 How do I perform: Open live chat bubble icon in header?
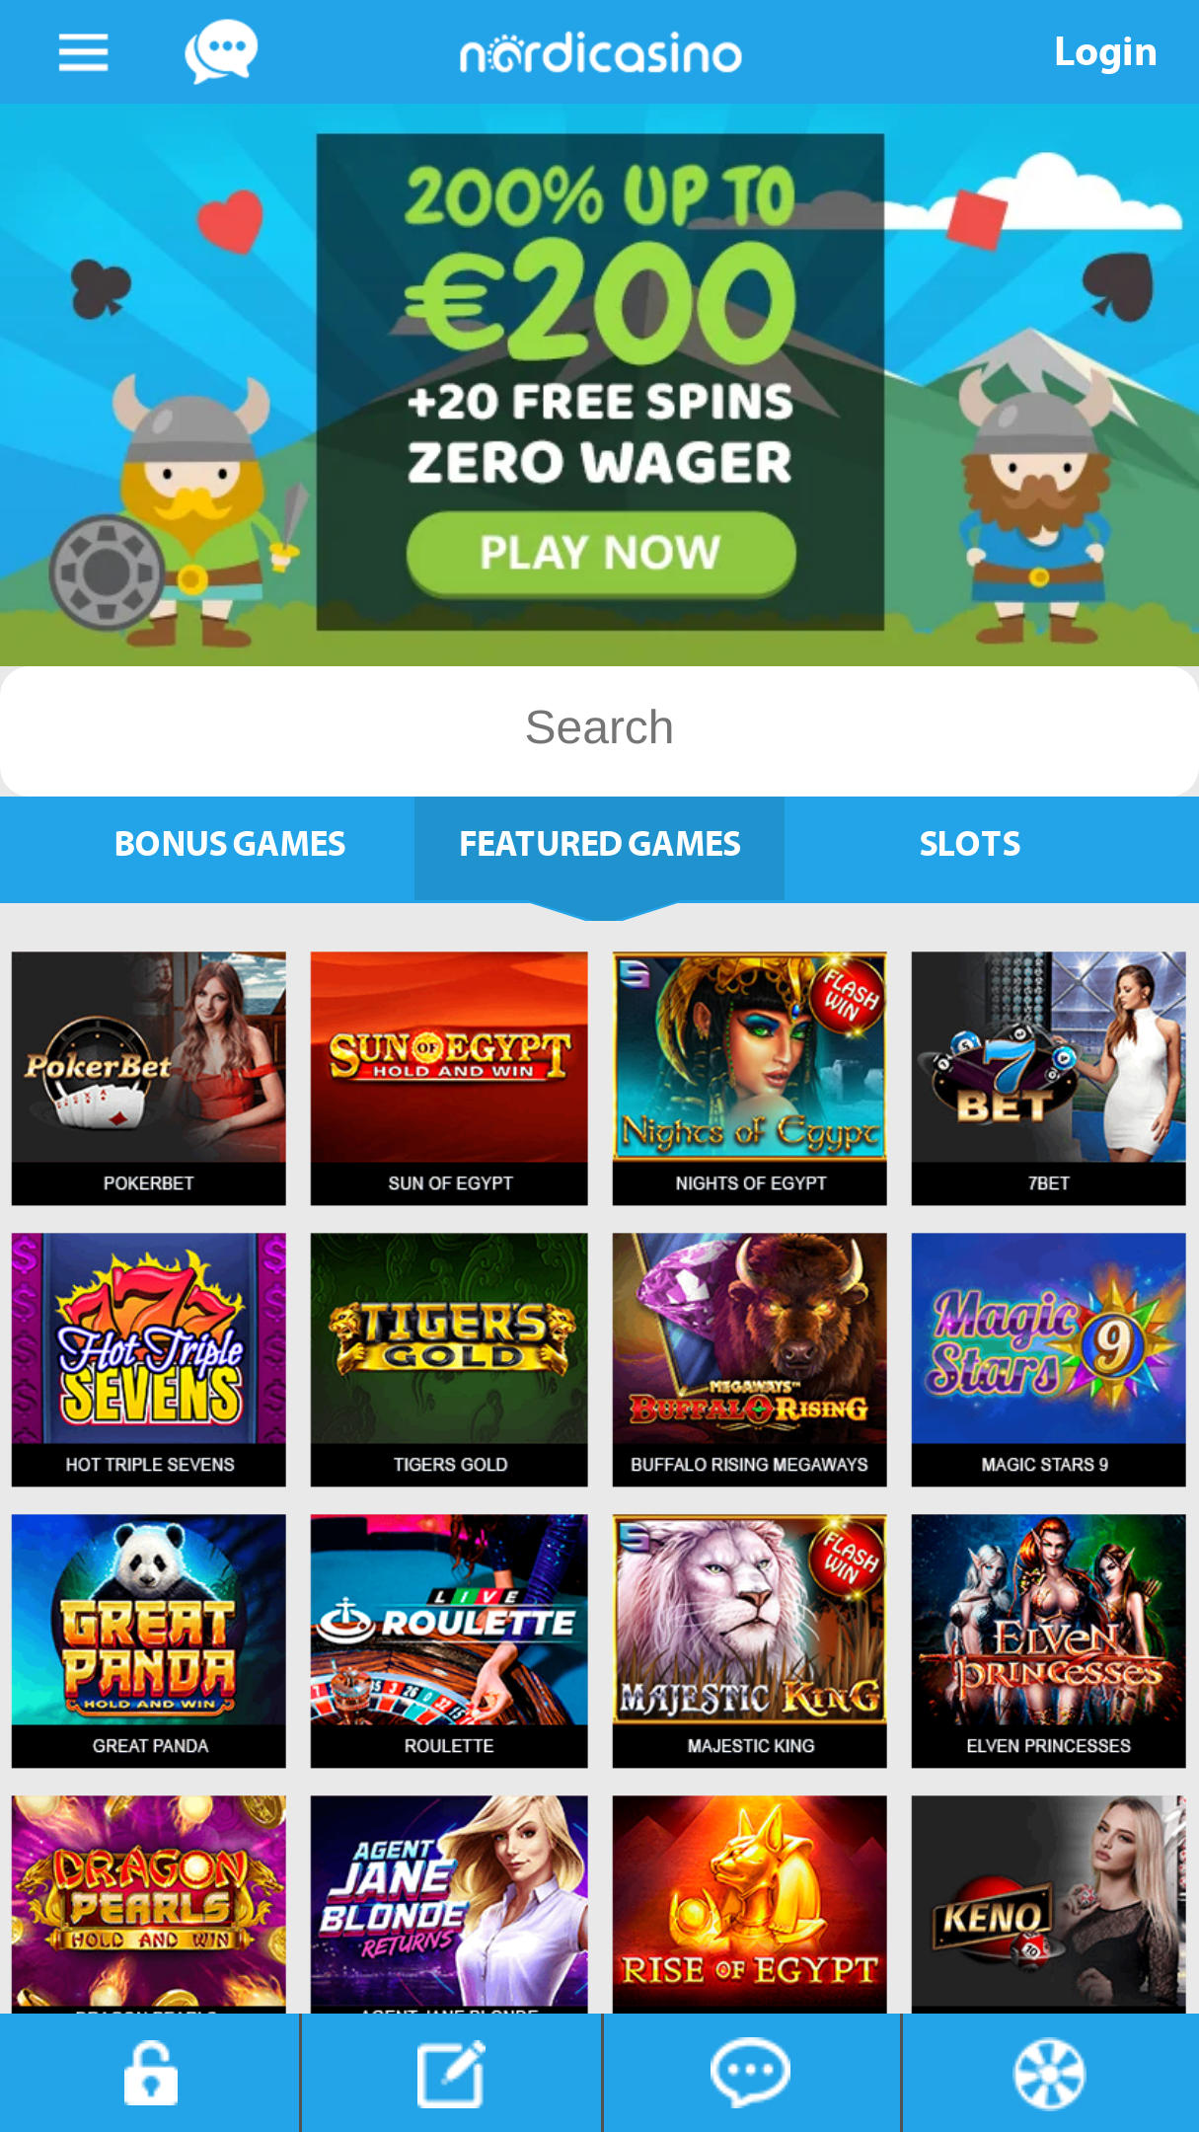click(221, 51)
